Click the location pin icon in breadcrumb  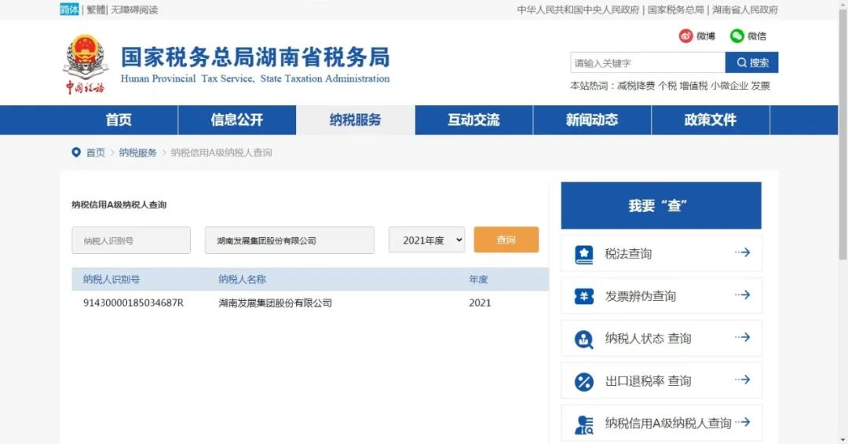76,152
